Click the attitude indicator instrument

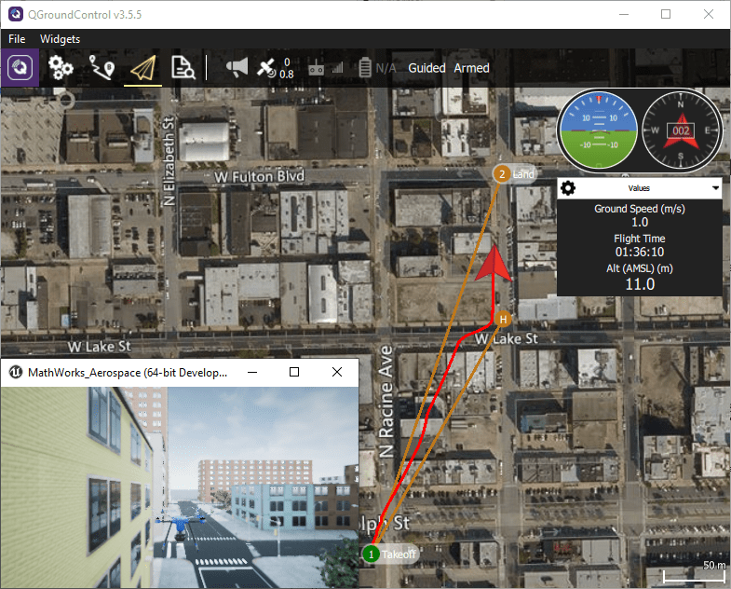pos(599,130)
